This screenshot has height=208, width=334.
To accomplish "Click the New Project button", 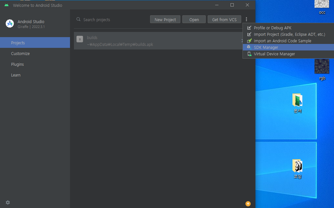I will tap(165, 20).
